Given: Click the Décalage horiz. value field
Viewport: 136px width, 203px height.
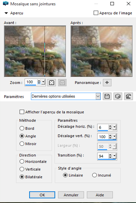Looking at the screenshot, I should tap(103, 127).
